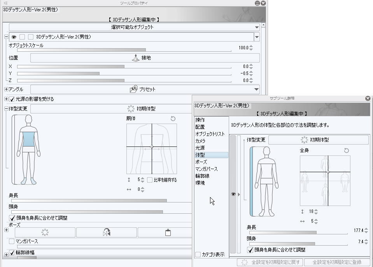Click the Z position stepper arrows

click(251, 80)
